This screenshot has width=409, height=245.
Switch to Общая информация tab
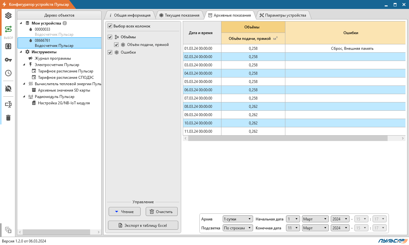tap(129, 15)
